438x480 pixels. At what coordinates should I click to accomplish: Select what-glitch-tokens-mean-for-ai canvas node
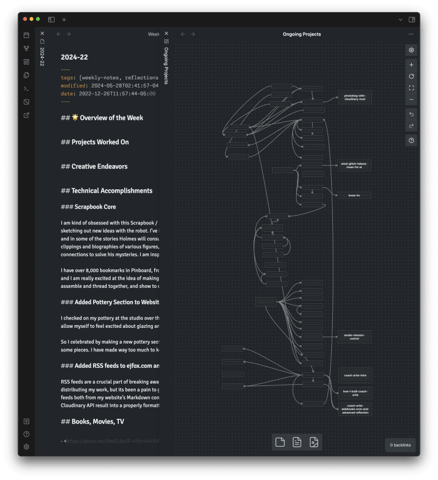354,165
